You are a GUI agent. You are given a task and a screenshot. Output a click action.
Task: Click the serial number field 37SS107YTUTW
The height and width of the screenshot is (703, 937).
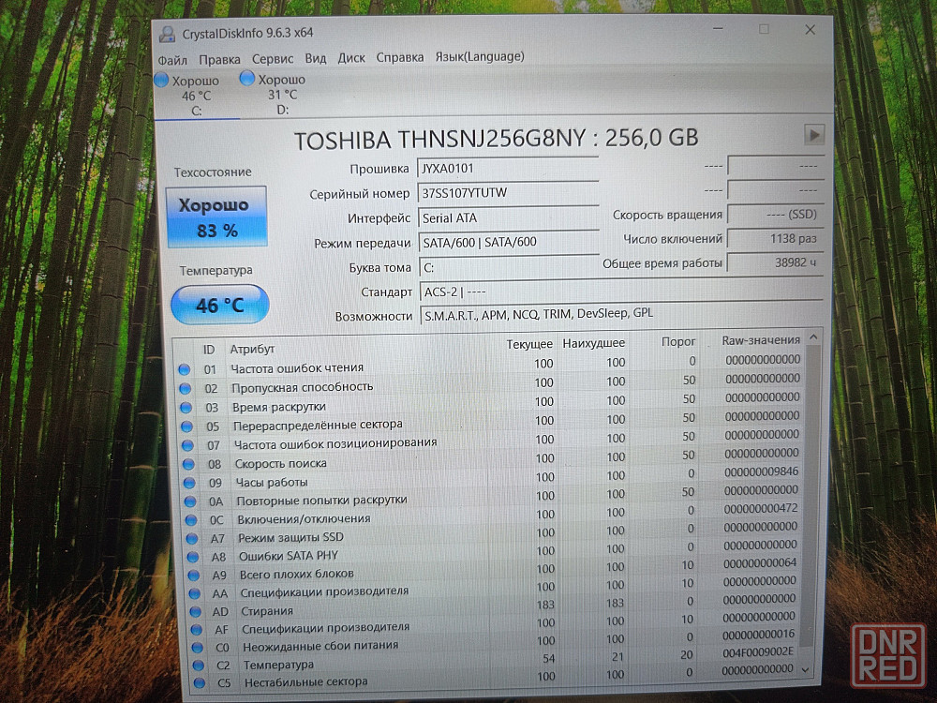[x=508, y=193]
